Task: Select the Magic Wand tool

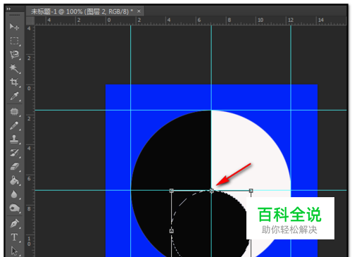Action: (14, 68)
